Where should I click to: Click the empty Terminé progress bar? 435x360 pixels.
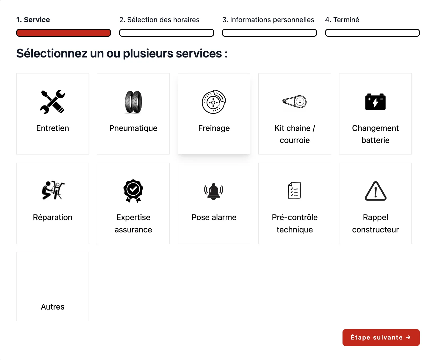[x=372, y=33]
